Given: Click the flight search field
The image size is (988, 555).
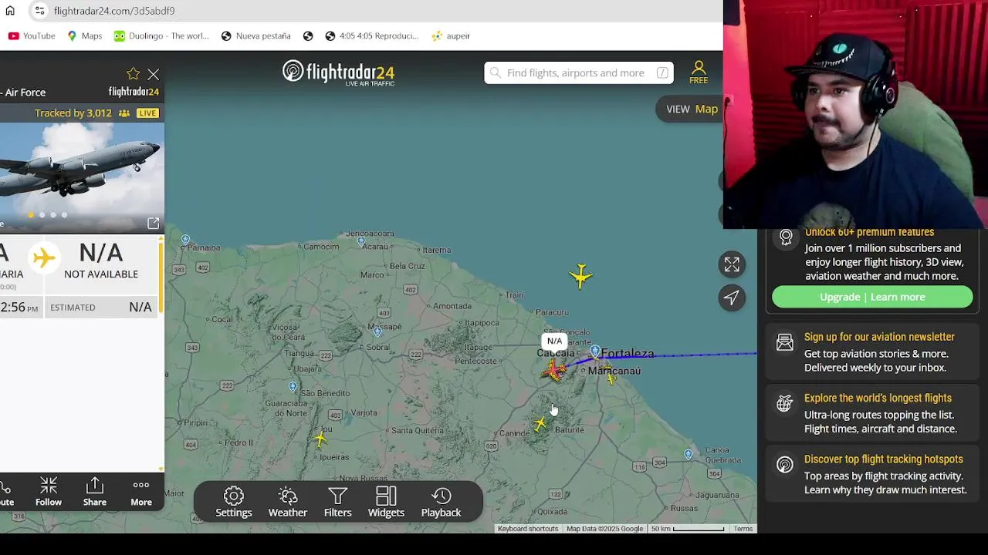Looking at the screenshot, I should [578, 72].
